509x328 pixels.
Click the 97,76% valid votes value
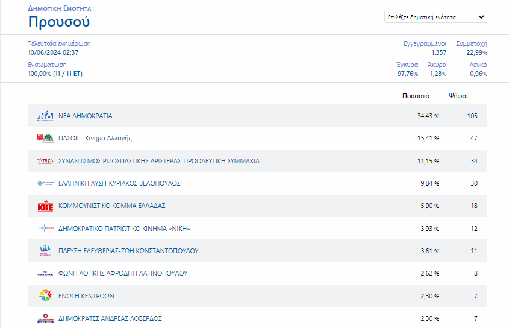click(408, 74)
